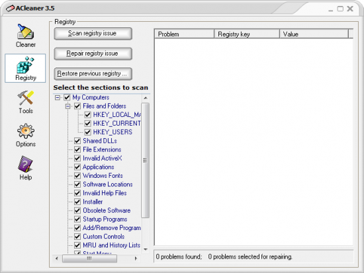This screenshot has height=273, width=364.
Task: Maximize the ACleaner window
Action: (x=340, y=9)
